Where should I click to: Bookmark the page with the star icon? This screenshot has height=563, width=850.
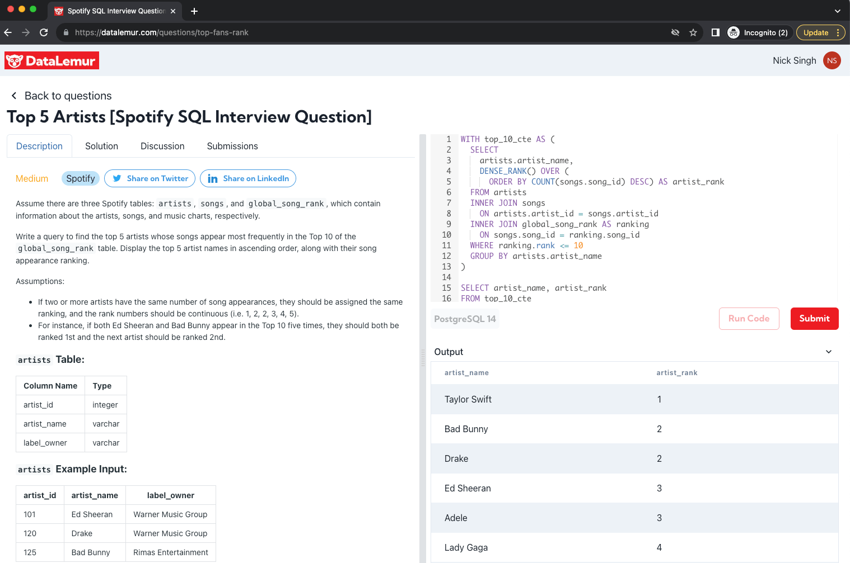[x=693, y=32]
